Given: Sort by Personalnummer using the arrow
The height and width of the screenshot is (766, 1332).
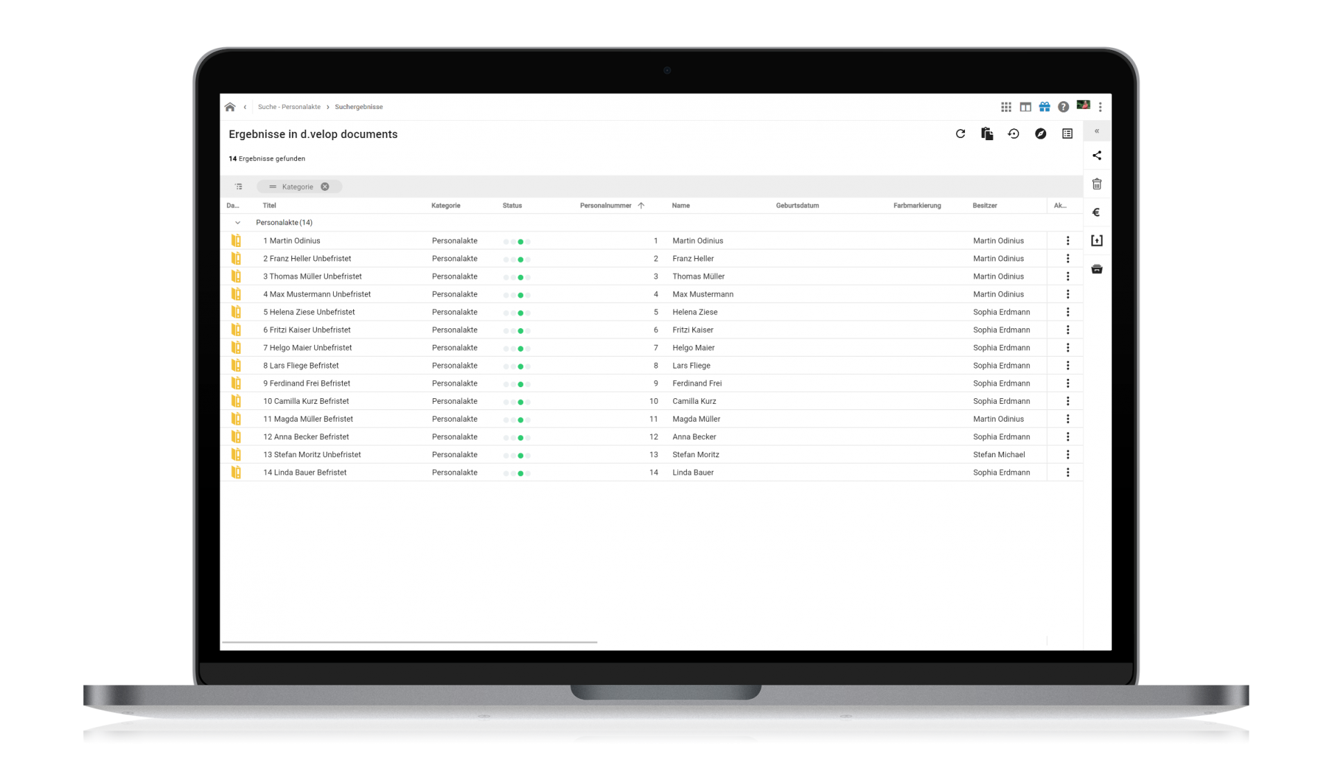Looking at the screenshot, I should (642, 205).
